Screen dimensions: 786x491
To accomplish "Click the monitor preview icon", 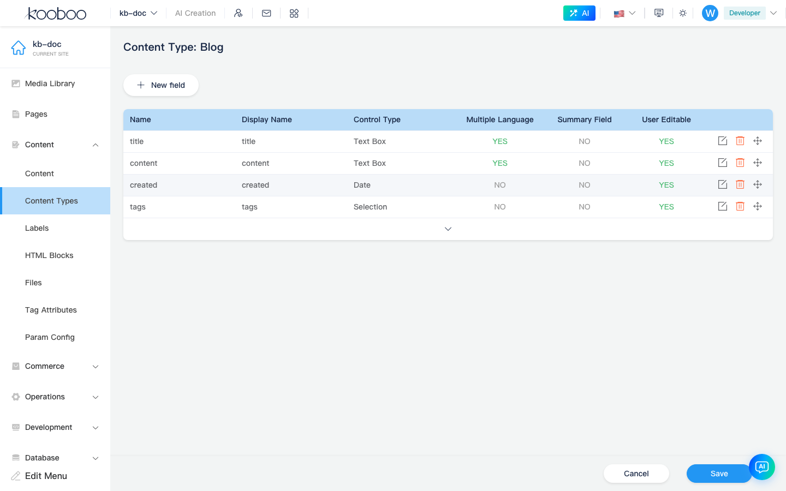I will pos(659,13).
